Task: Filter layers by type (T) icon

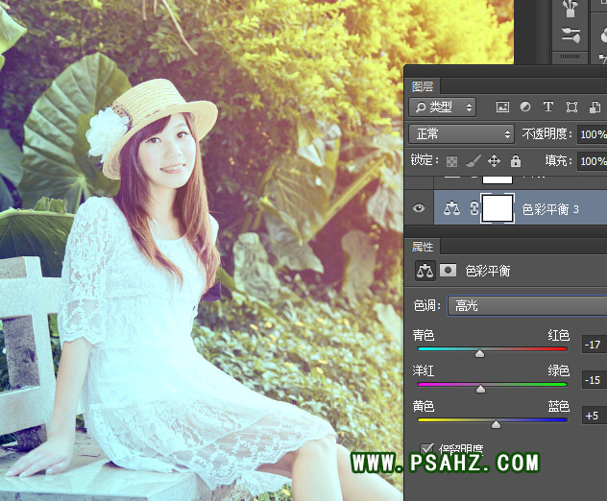Action: pyautogui.click(x=548, y=107)
